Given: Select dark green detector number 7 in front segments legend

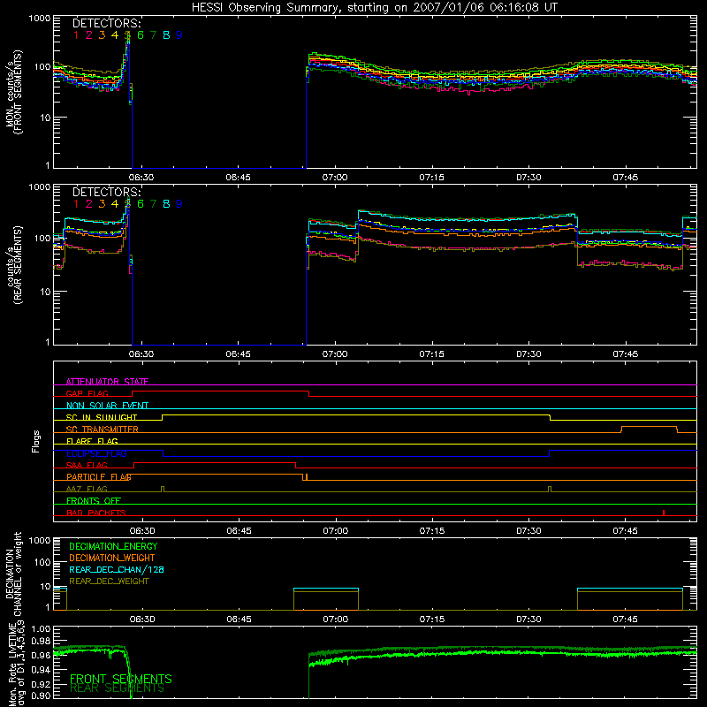Looking at the screenshot, I should 153,35.
